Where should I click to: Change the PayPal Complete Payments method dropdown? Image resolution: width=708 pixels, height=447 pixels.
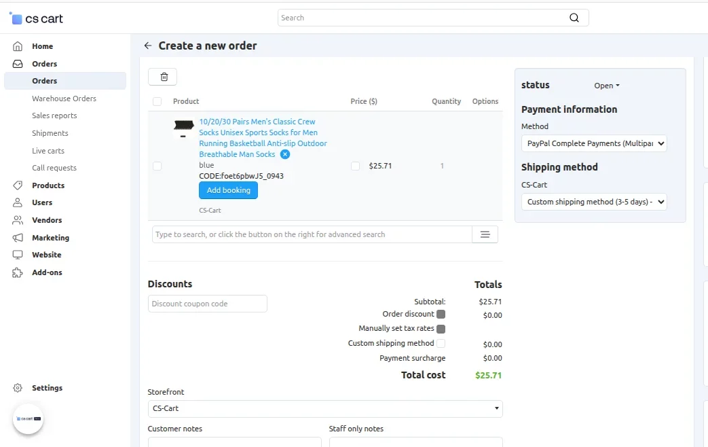coord(593,143)
